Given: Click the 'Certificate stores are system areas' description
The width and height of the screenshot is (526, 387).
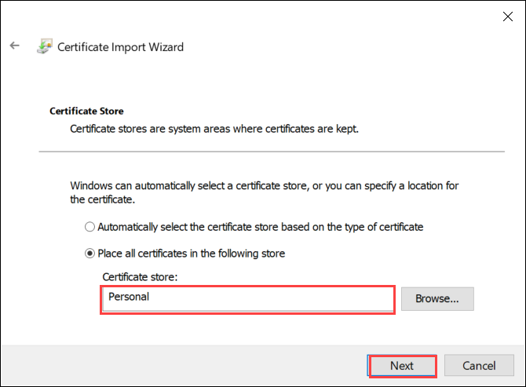Looking at the screenshot, I should coord(214,128).
